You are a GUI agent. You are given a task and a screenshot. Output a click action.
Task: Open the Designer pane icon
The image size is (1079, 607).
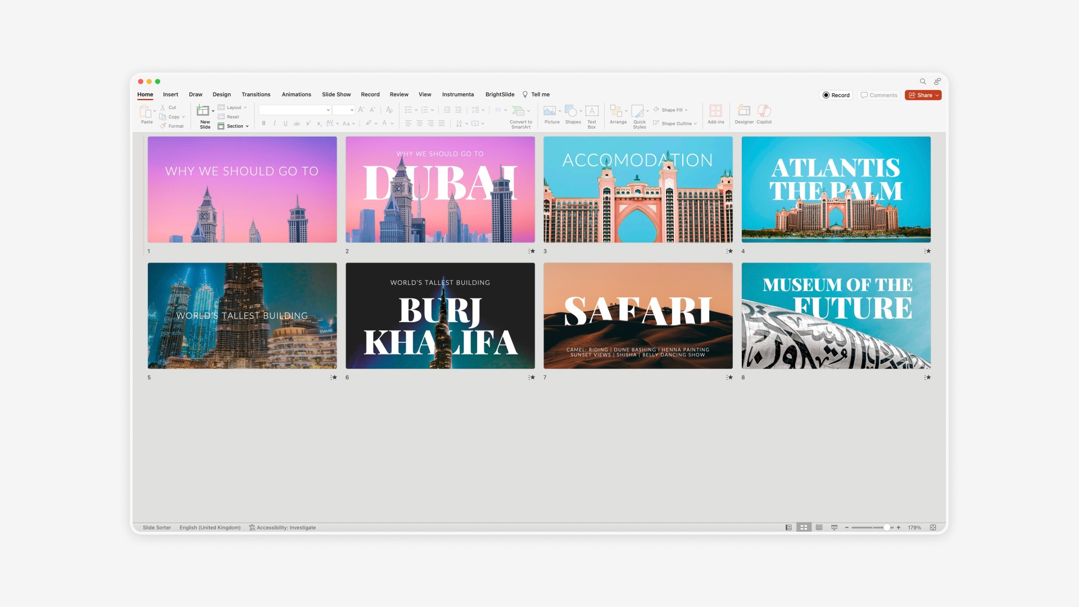pos(743,111)
